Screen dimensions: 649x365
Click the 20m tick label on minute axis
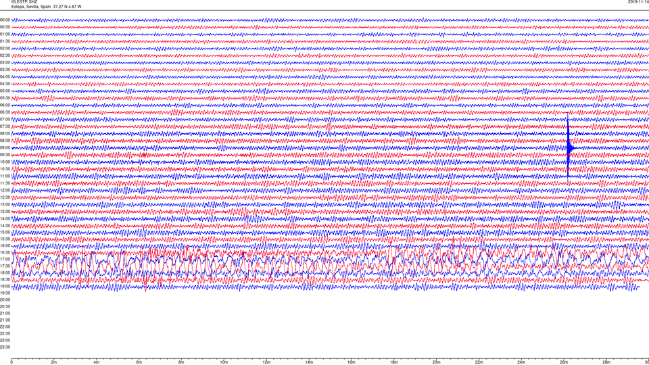(x=436, y=362)
